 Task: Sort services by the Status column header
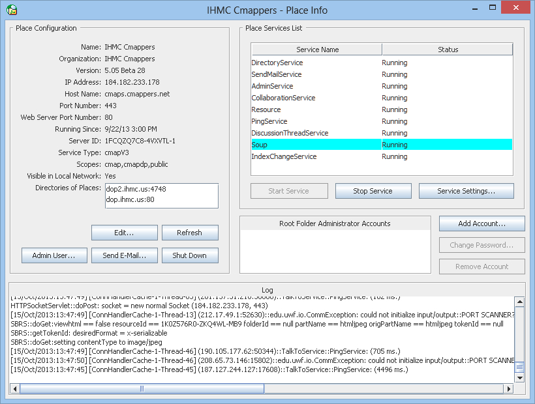(x=447, y=49)
